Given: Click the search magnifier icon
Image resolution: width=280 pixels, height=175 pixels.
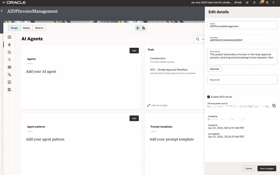Looking at the screenshot, I should [197, 39].
